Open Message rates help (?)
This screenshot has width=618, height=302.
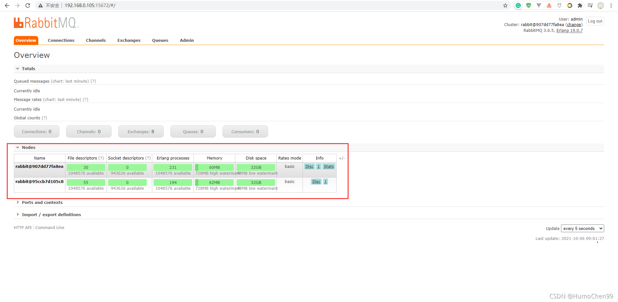coord(85,100)
